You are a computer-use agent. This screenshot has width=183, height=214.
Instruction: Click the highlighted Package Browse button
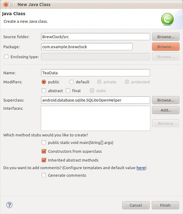(x=165, y=47)
